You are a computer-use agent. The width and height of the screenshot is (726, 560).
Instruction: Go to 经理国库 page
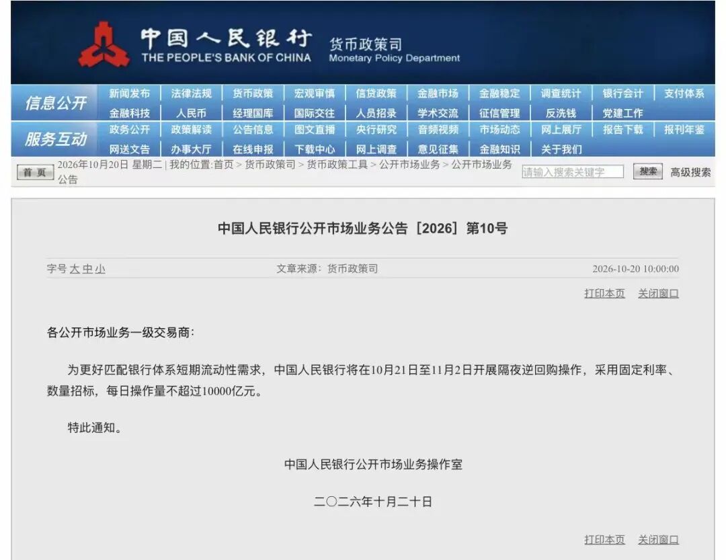[x=253, y=113]
